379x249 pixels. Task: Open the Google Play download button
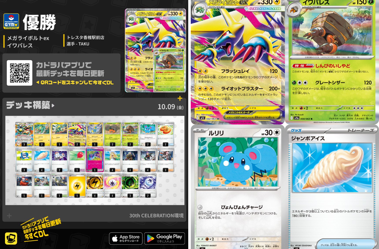(165, 239)
